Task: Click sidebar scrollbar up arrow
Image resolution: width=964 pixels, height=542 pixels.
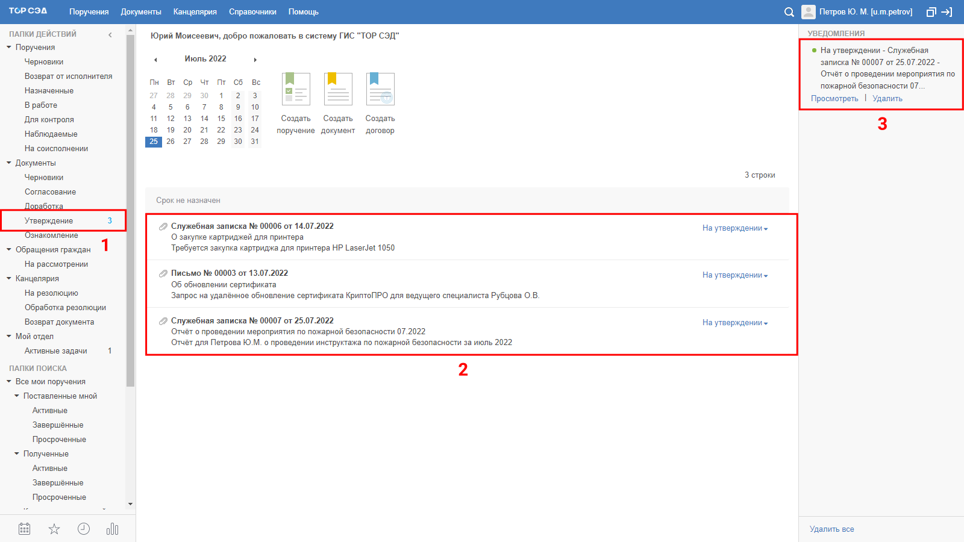Action: point(131,30)
